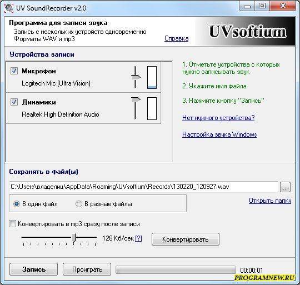This screenshot has height=285, width=300.
Task: Select the 'В один файл' option
Action: click(x=17, y=204)
